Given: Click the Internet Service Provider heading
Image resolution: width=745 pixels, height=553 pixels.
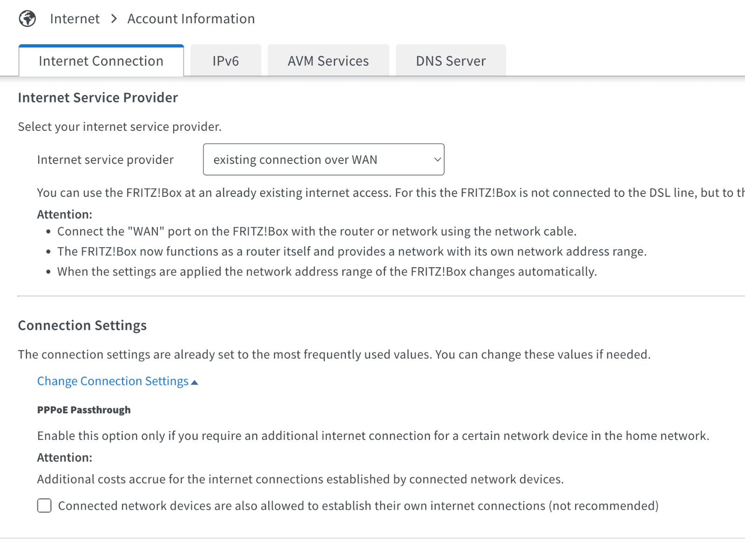Looking at the screenshot, I should click(98, 98).
